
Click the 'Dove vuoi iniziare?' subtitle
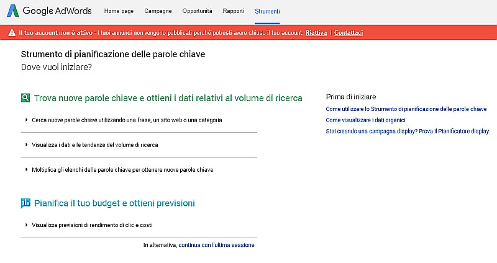pyautogui.click(x=57, y=67)
